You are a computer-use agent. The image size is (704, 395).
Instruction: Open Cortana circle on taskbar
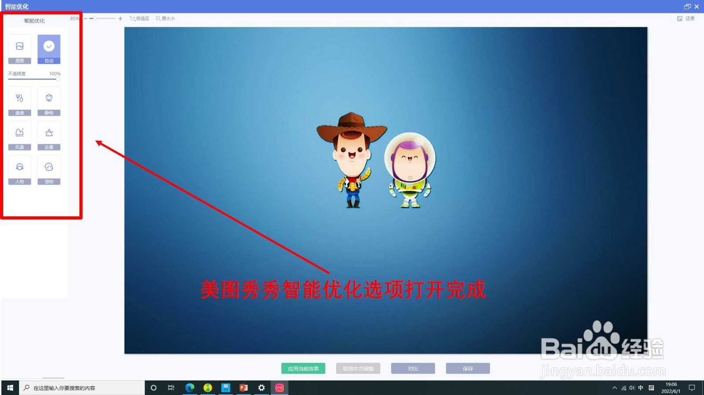coord(154,388)
